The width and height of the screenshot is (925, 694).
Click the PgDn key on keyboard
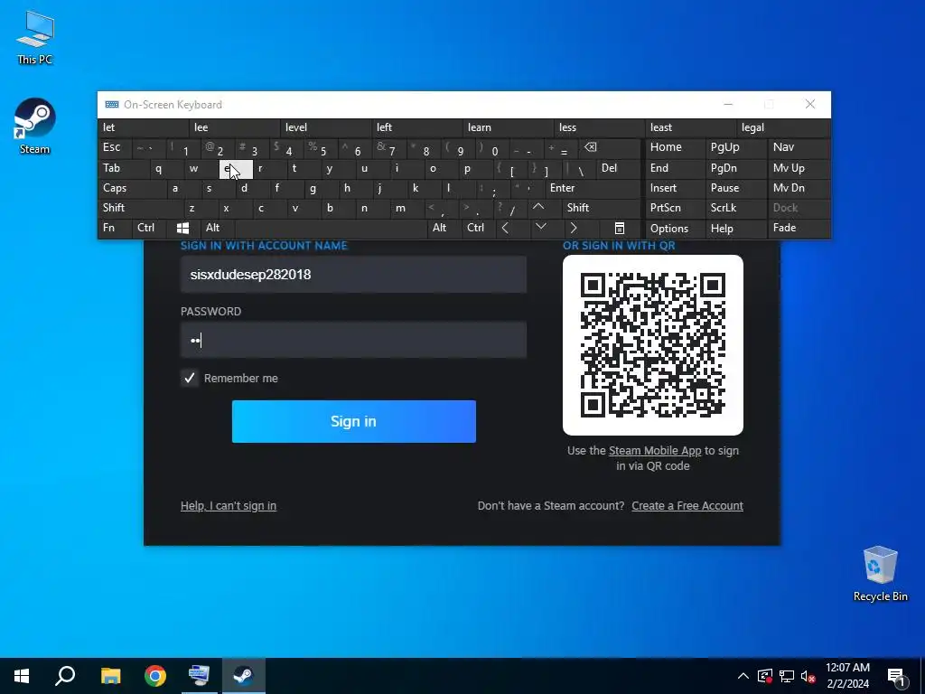coord(735,168)
